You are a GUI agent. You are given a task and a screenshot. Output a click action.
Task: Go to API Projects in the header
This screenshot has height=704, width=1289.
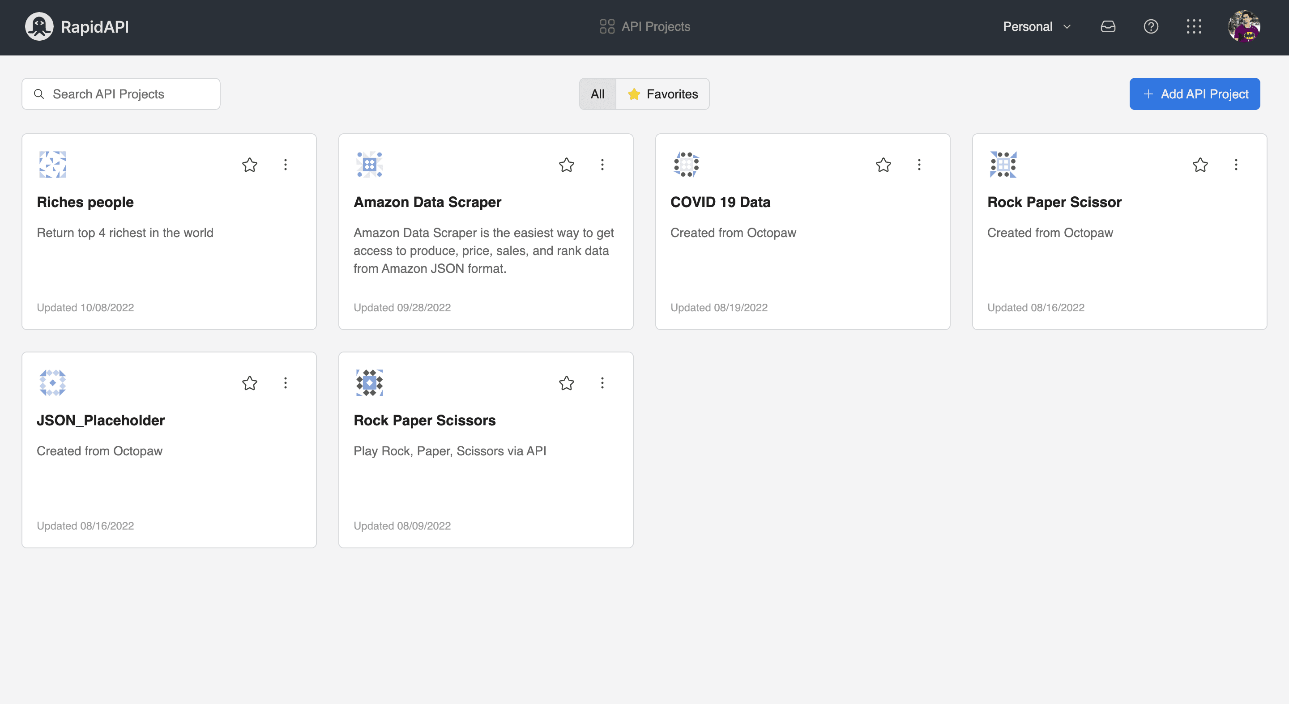[x=644, y=26]
